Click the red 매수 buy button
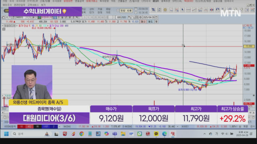The height and width of the screenshot is (144, 257). tap(143, 22)
